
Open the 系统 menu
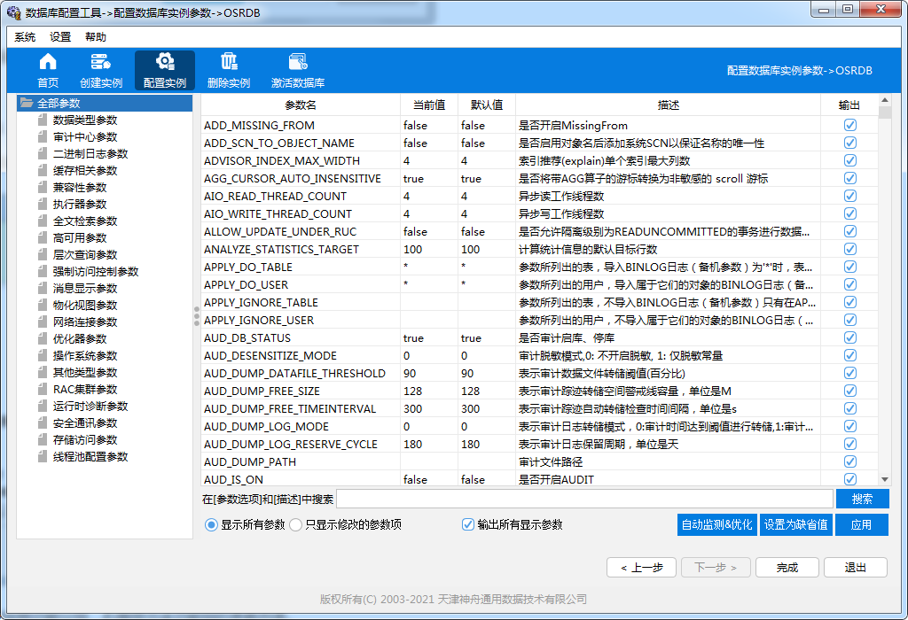(25, 37)
